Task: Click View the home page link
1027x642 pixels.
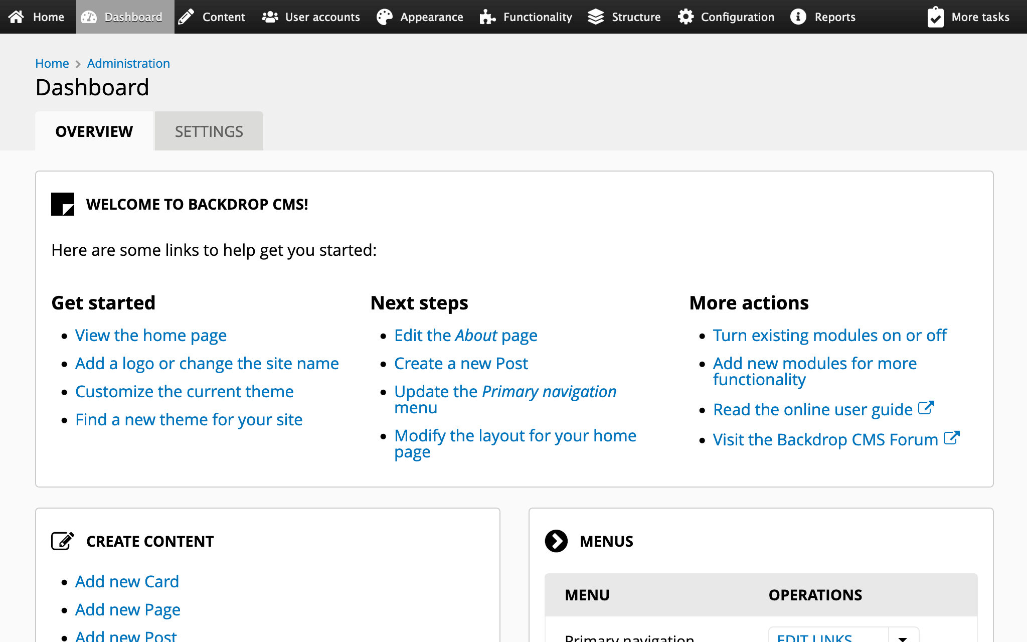Action: click(150, 335)
